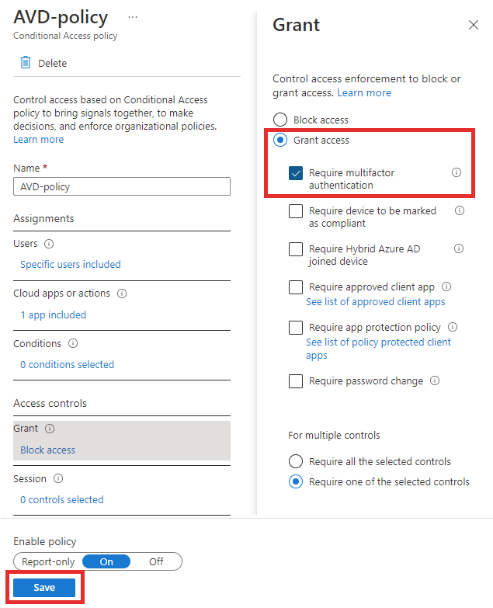This screenshot has height=608, width=493.
Task: Check Require app protection policy
Action: pyautogui.click(x=296, y=327)
